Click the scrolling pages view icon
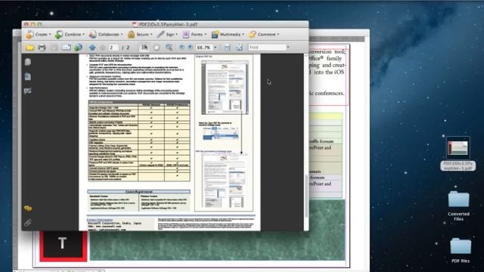The width and height of the screenshot is (484, 272). pos(227,47)
